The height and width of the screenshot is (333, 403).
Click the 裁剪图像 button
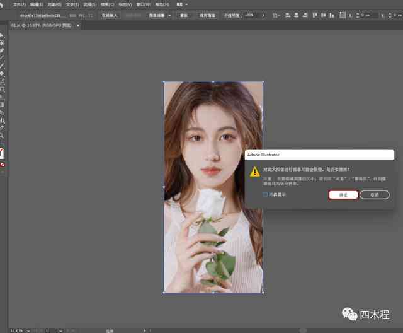point(207,15)
